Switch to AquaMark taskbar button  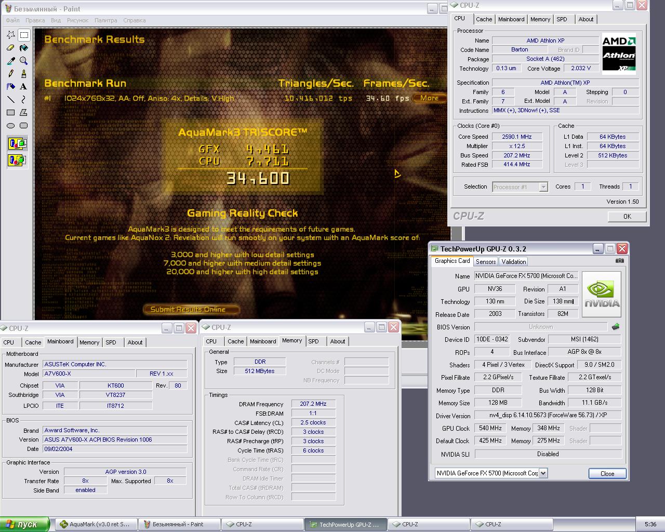point(96,524)
